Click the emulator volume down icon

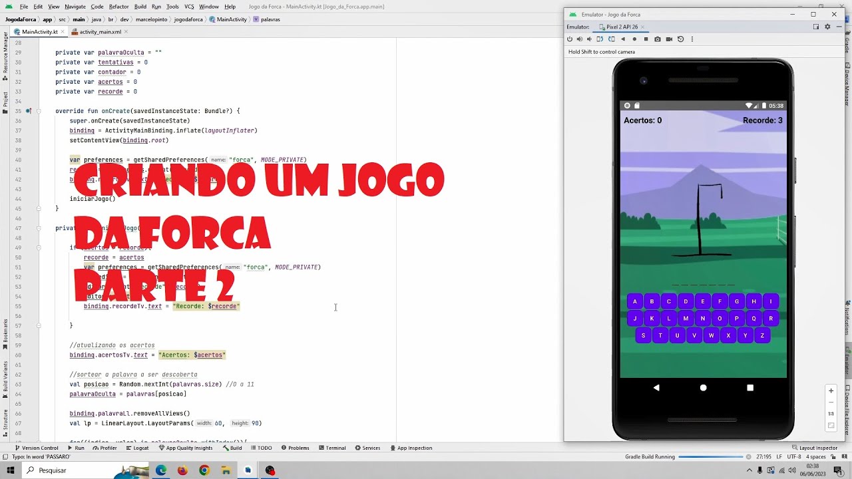coord(589,39)
